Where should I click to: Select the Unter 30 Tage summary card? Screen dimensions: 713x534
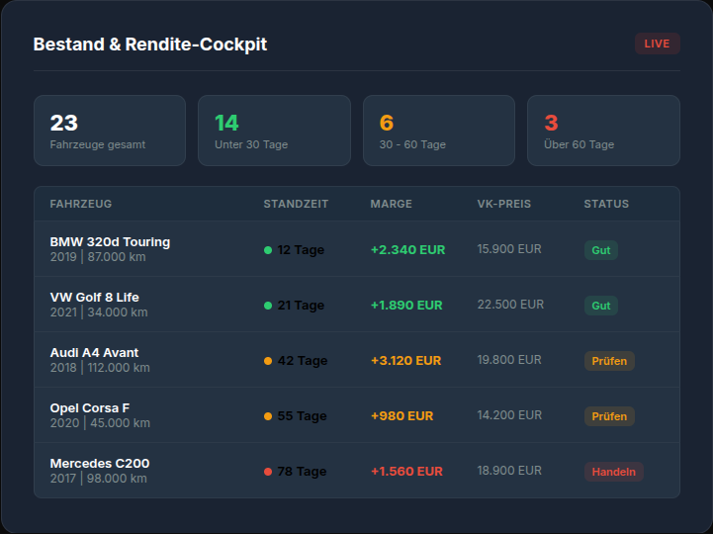[x=274, y=131]
